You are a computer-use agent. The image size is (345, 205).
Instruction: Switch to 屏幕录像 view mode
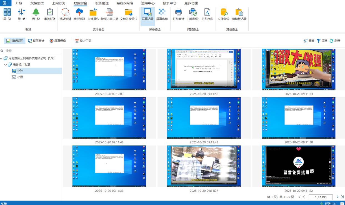point(58,41)
